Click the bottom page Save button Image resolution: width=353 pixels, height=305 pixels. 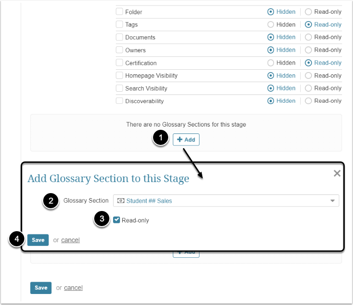coord(40,288)
